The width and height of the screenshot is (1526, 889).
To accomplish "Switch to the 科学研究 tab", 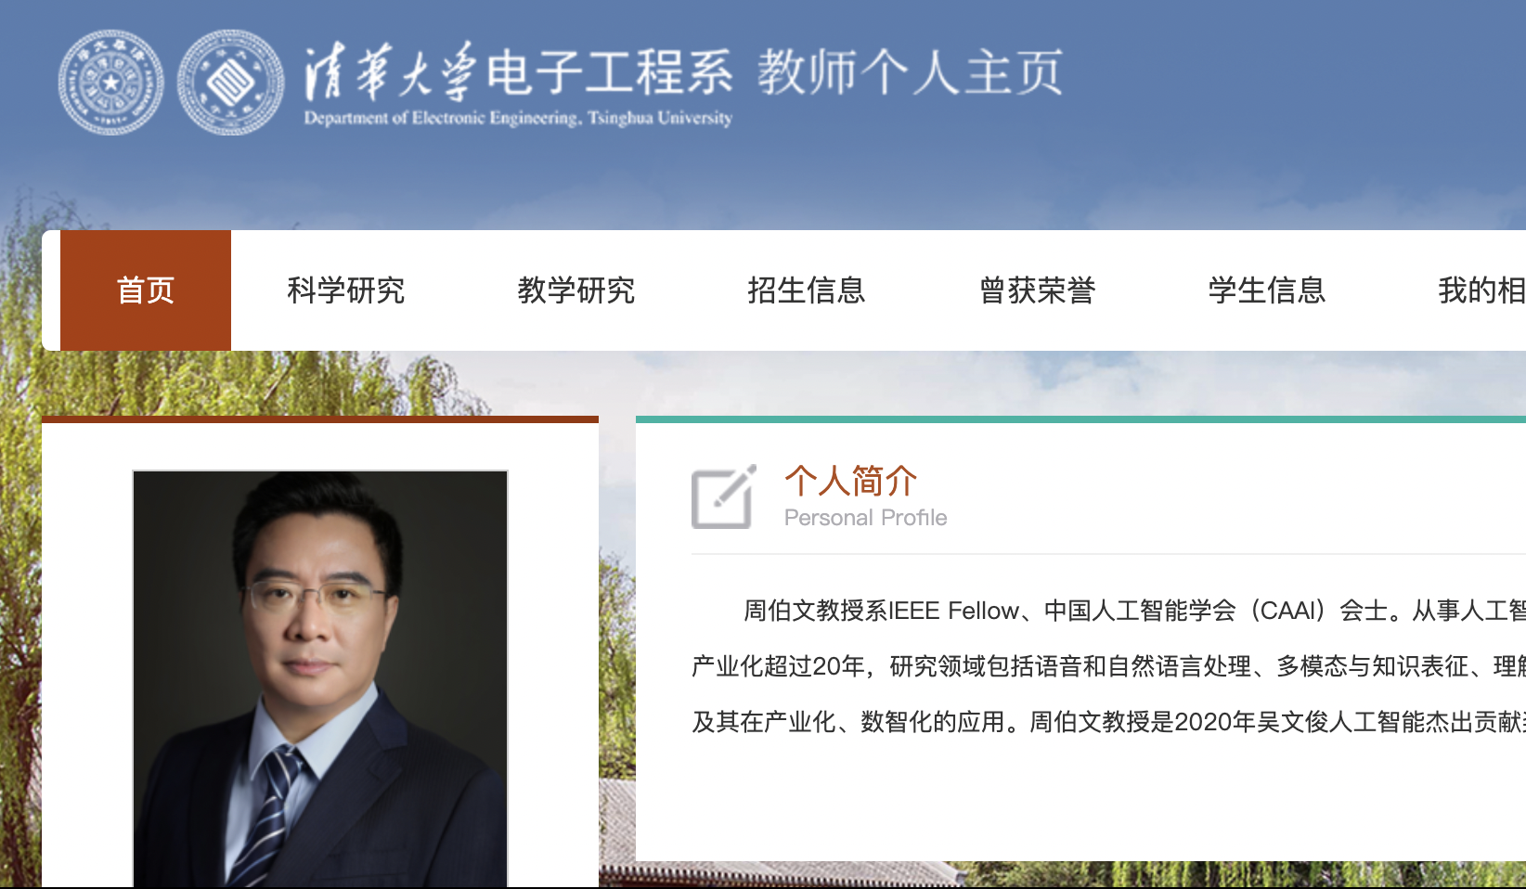I will click(x=346, y=290).
